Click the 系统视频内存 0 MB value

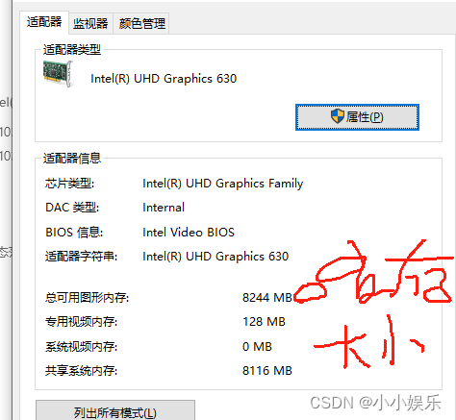[x=257, y=347]
